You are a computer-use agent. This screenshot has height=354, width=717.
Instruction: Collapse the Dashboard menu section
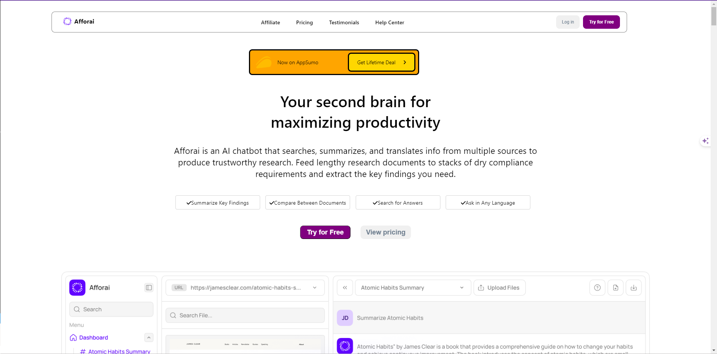[149, 338]
